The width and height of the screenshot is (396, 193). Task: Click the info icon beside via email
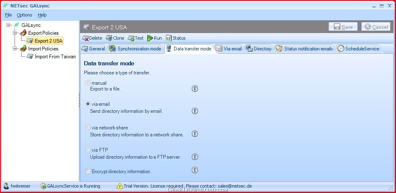click(x=194, y=111)
